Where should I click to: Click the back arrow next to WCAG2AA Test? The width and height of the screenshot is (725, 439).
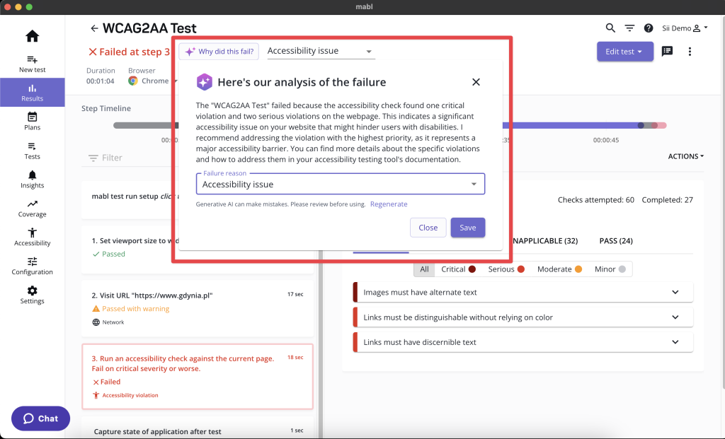pos(94,28)
